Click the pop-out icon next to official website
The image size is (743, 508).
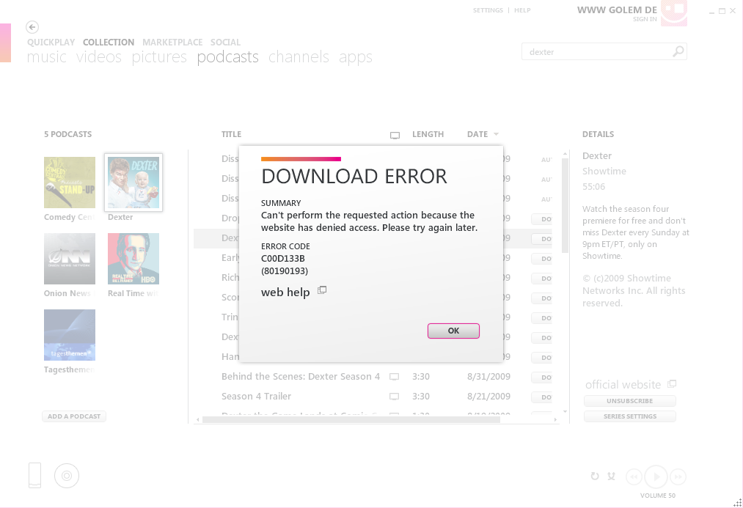tap(672, 383)
